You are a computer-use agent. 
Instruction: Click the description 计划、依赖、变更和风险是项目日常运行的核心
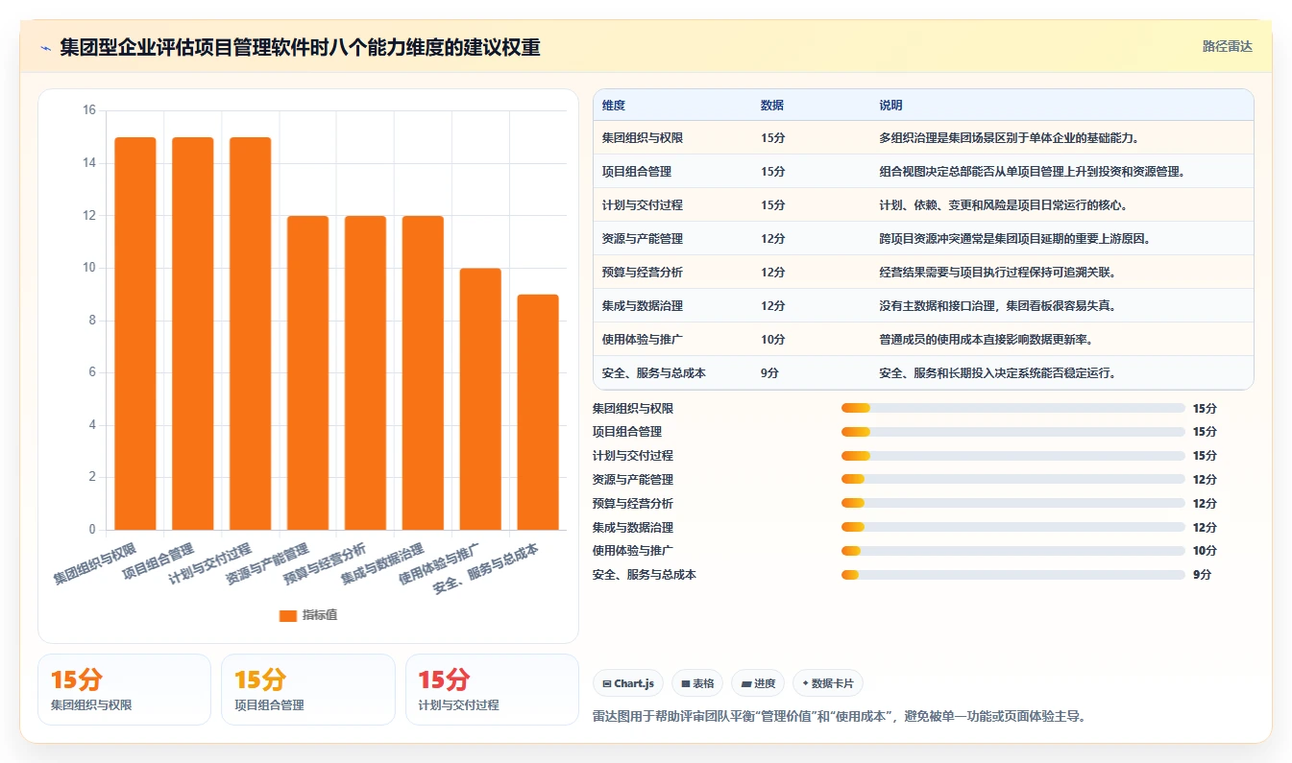tap(1004, 205)
